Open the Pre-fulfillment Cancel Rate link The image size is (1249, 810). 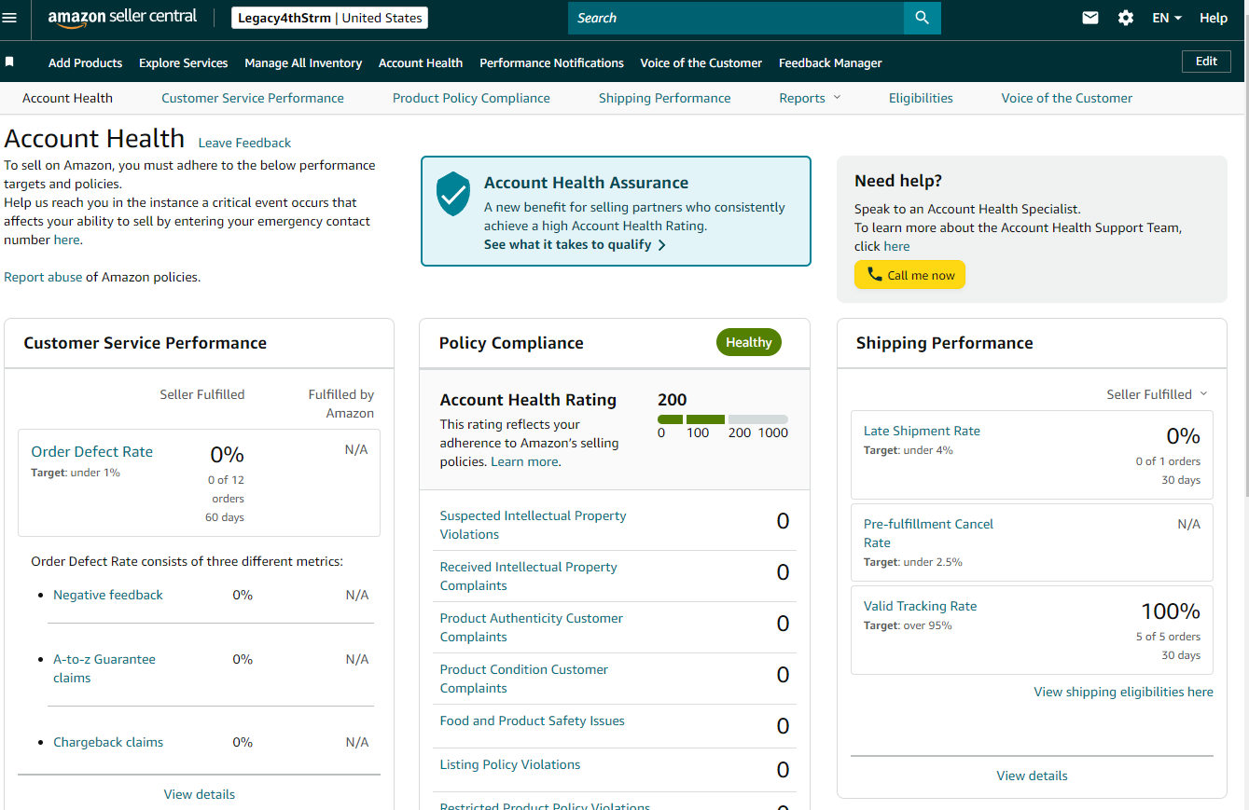click(x=928, y=533)
